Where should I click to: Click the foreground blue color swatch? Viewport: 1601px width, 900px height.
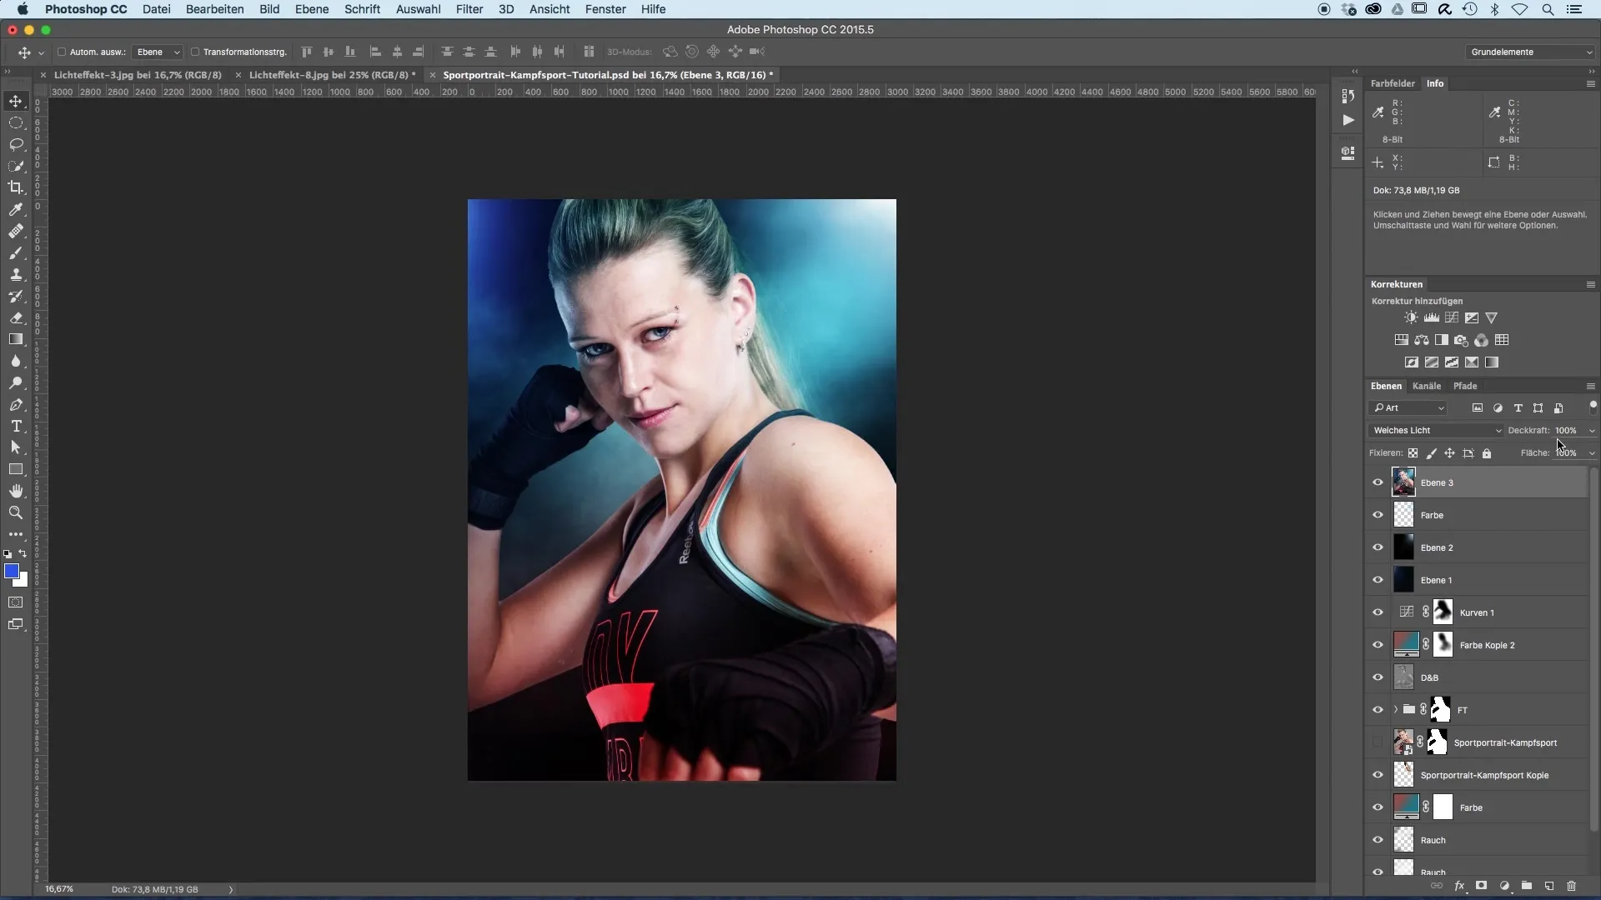point(11,571)
